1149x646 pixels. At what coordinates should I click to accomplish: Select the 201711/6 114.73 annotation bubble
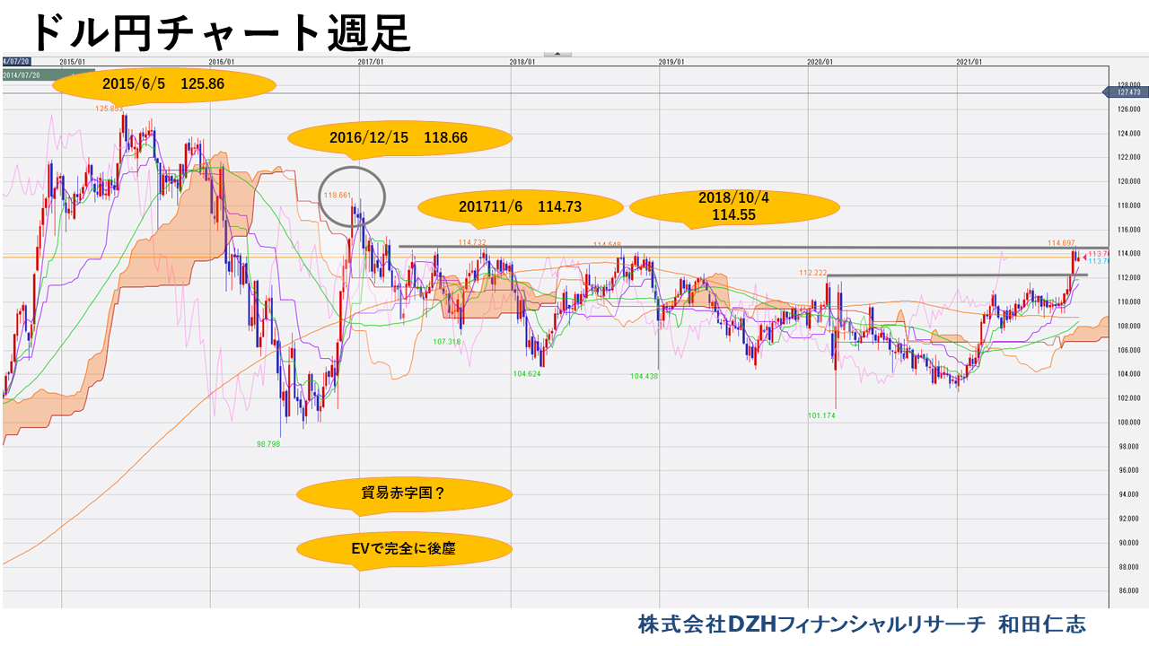(x=521, y=206)
